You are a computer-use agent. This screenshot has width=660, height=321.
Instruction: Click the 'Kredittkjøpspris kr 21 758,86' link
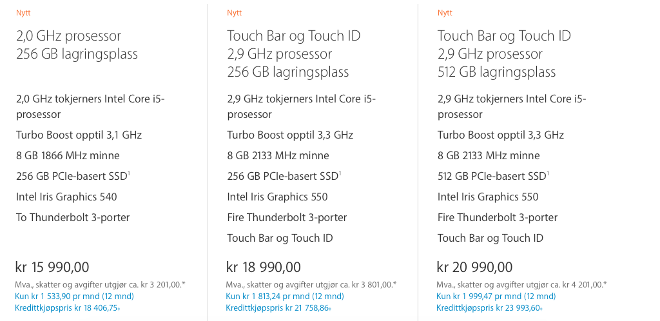pyautogui.click(x=278, y=308)
